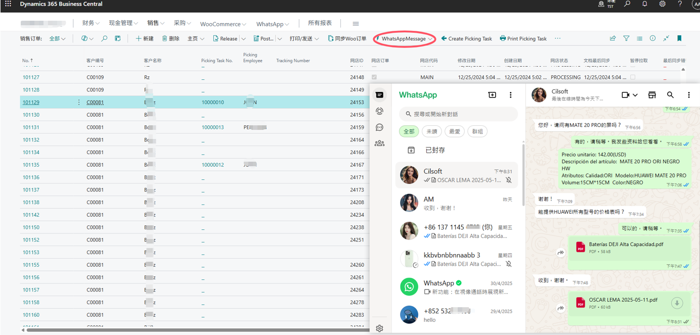Select the WhatsApp Chats sidebar icon
Image resolution: width=700 pixels, height=335 pixels.
[379, 94]
